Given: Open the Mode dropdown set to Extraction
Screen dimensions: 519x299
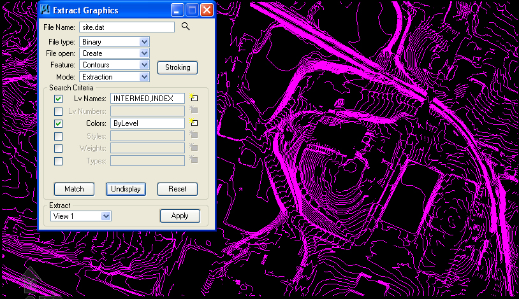Looking at the screenshot, I should coord(144,77).
